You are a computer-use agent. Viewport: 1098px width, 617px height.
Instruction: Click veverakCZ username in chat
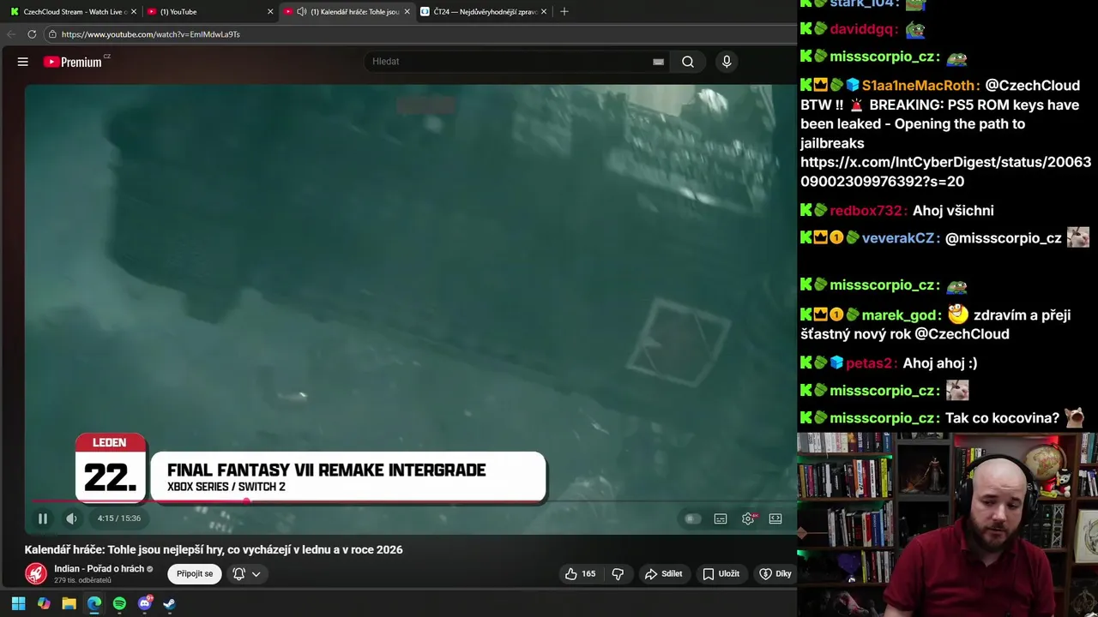[x=901, y=238]
